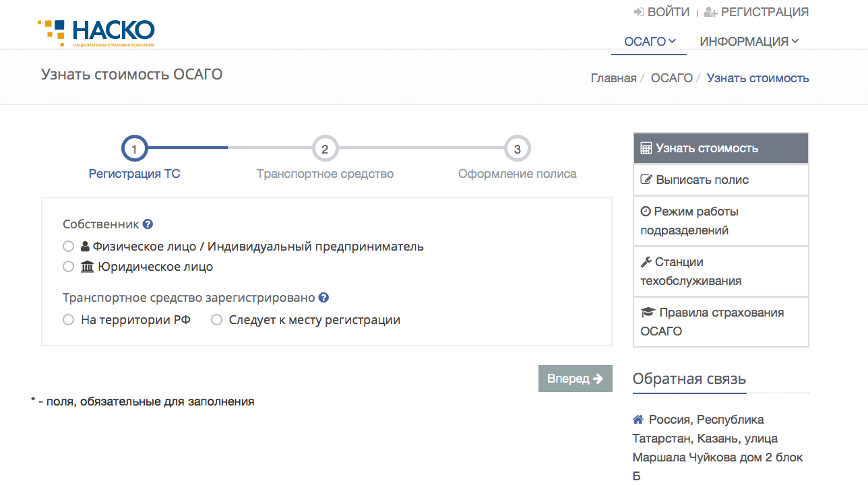Click the Узнать стоимость ОСАГО page title
Viewport: 868px width, 485px height.
click(131, 74)
